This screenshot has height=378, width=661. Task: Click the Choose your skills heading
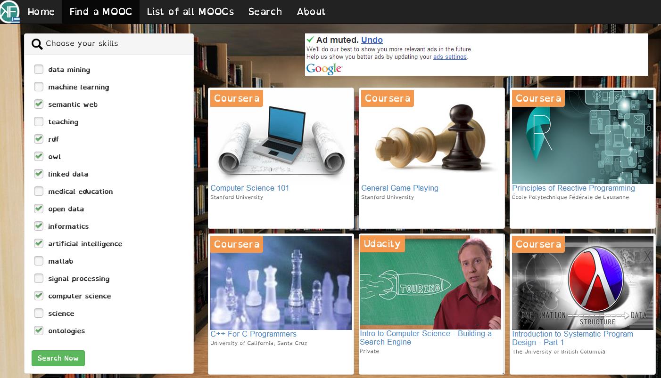tap(82, 44)
